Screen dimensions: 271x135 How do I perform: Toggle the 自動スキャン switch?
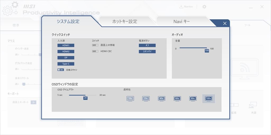click(61, 70)
